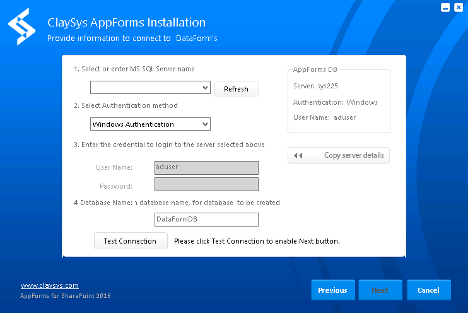The image size is (468, 313).
Task: Minimize the installer window
Action: [445, 8]
